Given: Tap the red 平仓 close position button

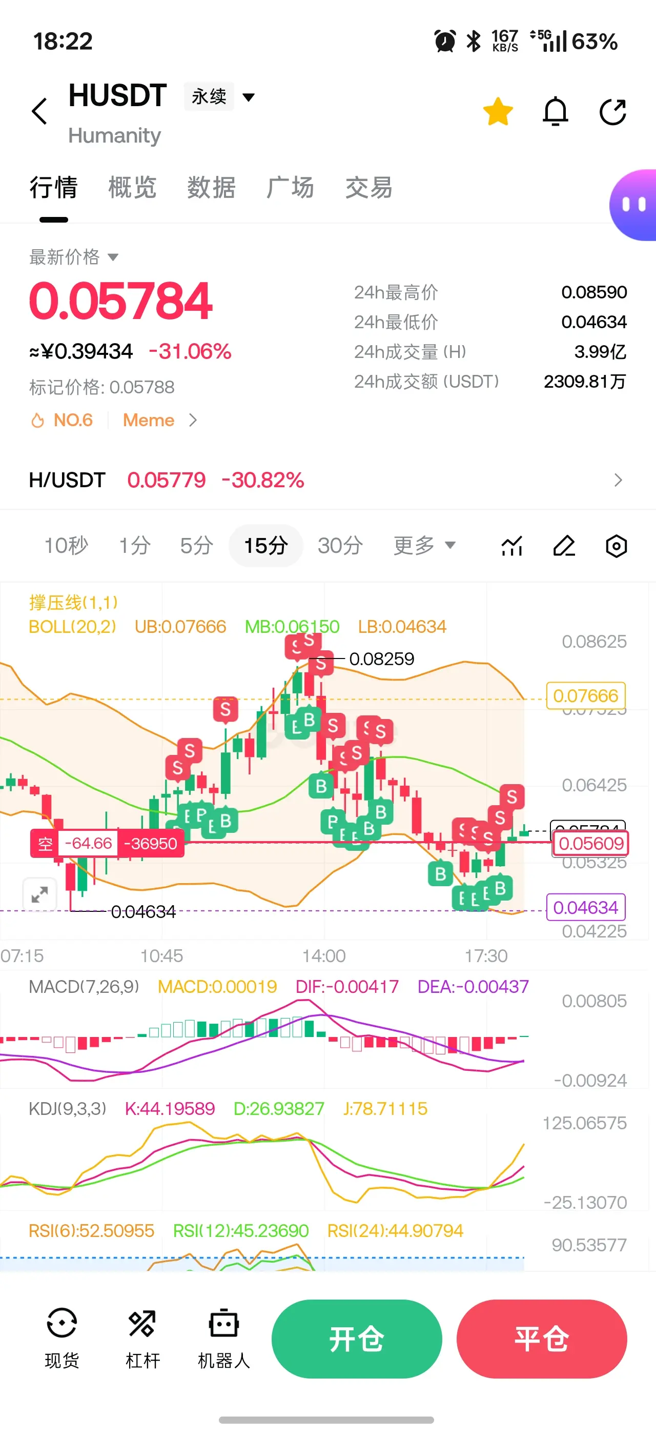Looking at the screenshot, I should point(542,1339).
